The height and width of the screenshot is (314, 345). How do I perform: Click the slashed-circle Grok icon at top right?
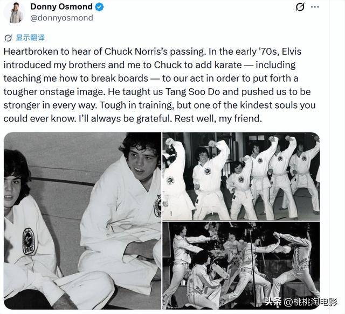(x=300, y=7)
